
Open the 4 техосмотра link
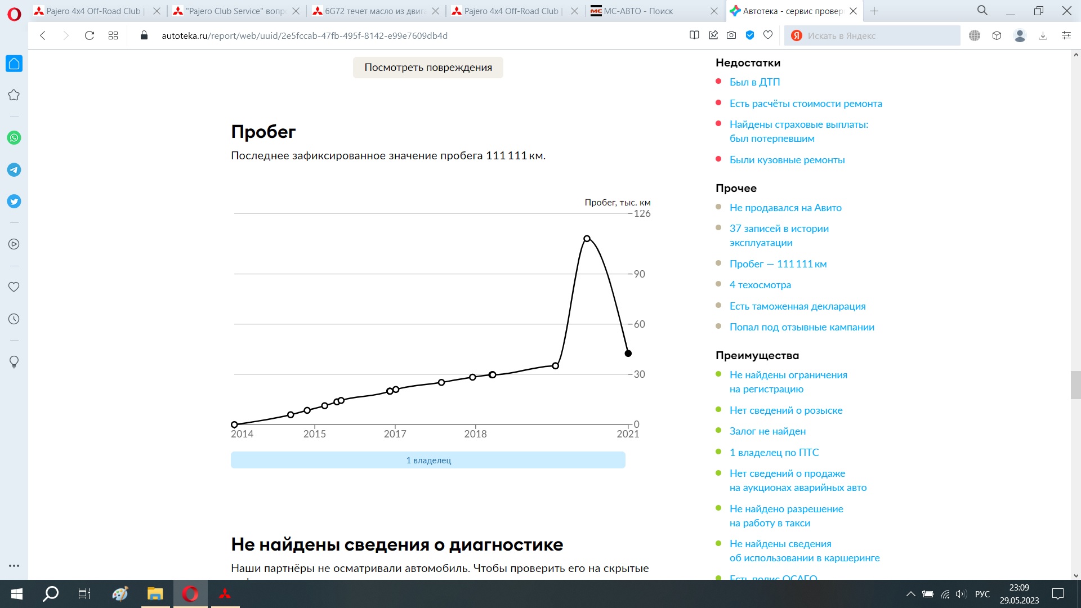click(x=760, y=285)
